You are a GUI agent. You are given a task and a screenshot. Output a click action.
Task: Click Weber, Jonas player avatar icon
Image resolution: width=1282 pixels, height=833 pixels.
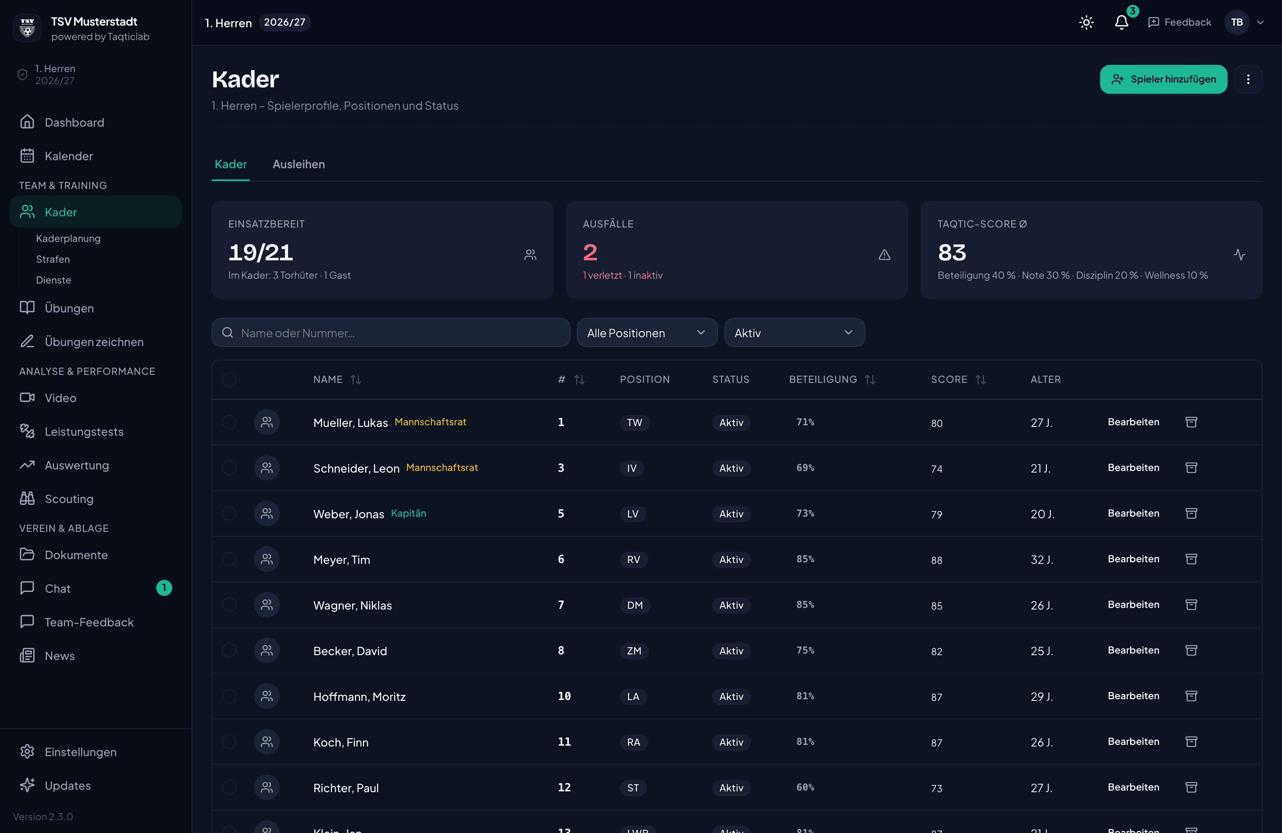point(267,513)
